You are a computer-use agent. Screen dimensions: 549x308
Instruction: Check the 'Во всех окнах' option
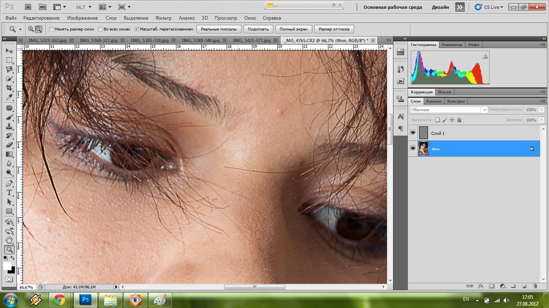pos(100,29)
